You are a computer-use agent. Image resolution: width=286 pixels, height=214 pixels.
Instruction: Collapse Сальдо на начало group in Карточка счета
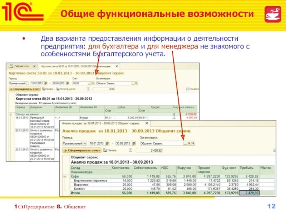(11, 114)
